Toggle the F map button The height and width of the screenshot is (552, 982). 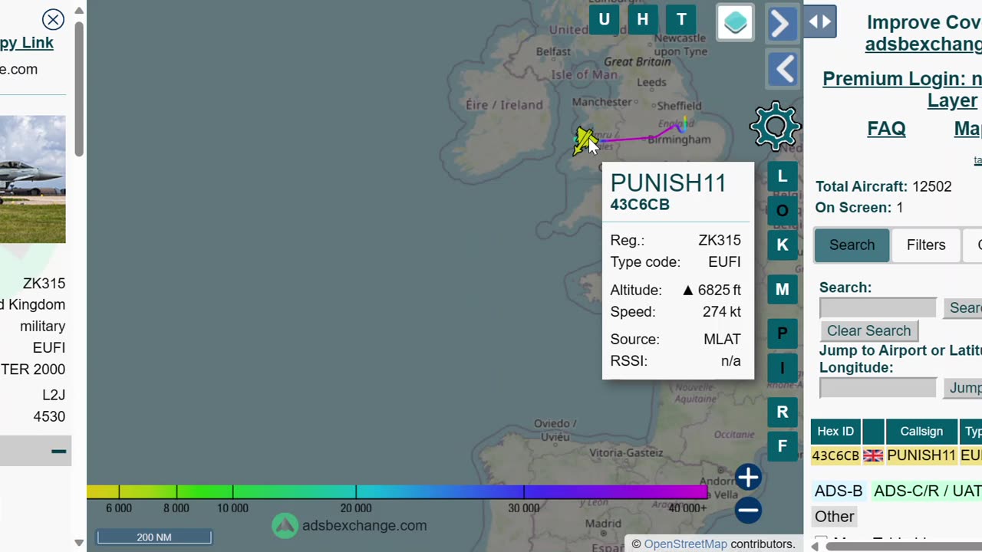pyautogui.click(x=783, y=446)
